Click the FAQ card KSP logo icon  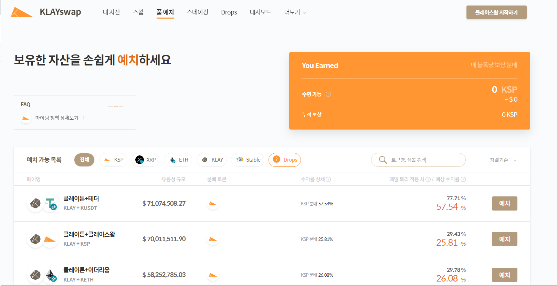click(25, 118)
